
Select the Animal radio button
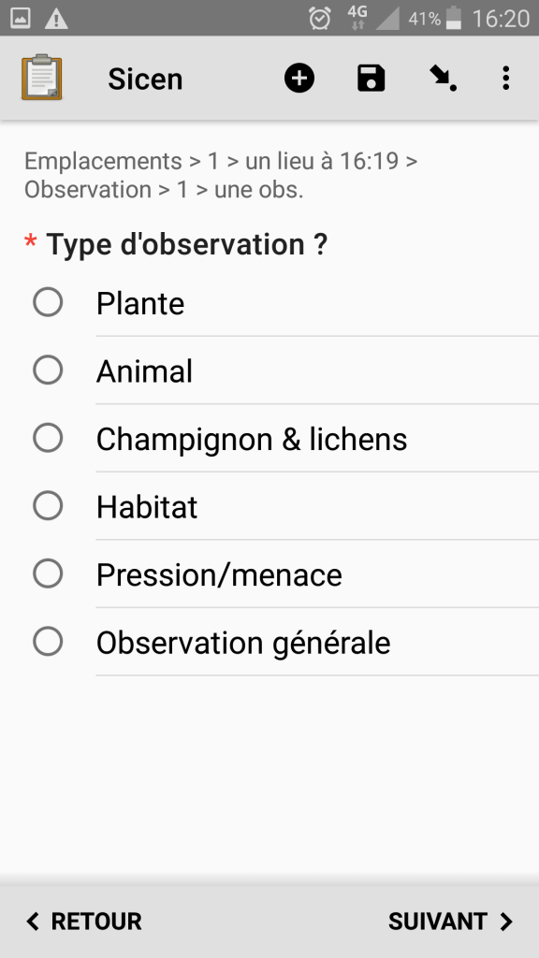[x=48, y=370]
